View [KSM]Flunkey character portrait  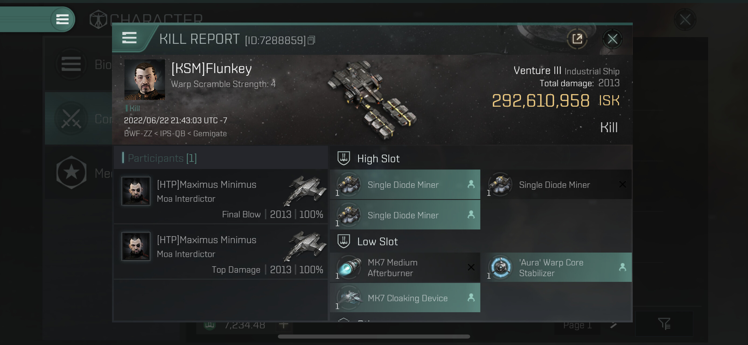145,80
